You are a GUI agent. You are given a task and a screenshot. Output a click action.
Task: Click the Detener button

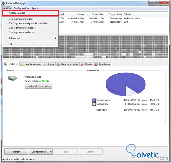(90, 152)
